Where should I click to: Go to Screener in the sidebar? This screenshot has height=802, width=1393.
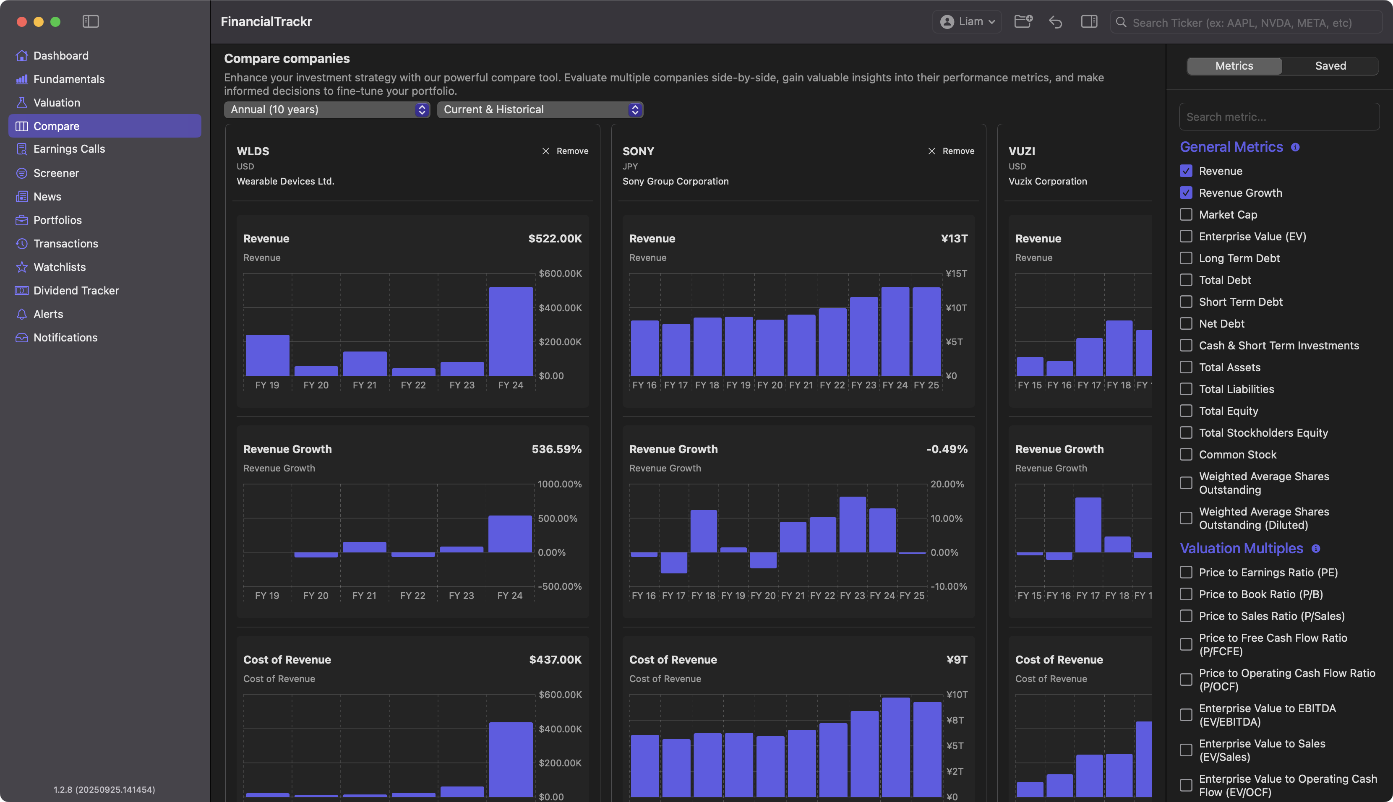click(x=56, y=173)
